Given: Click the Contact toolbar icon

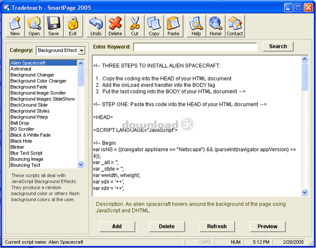Looking at the screenshot, I should [235, 26].
